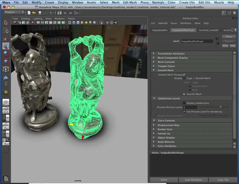The image size is (239, 184).
Task: Toggle Use Preview Level for Rendering
Action: pyautogui.click(x=184, y=112)
